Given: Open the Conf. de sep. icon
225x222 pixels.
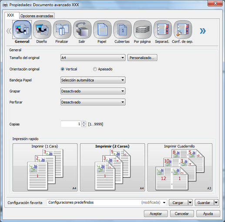Looking at the screenshot, I should tap(183, 30).
